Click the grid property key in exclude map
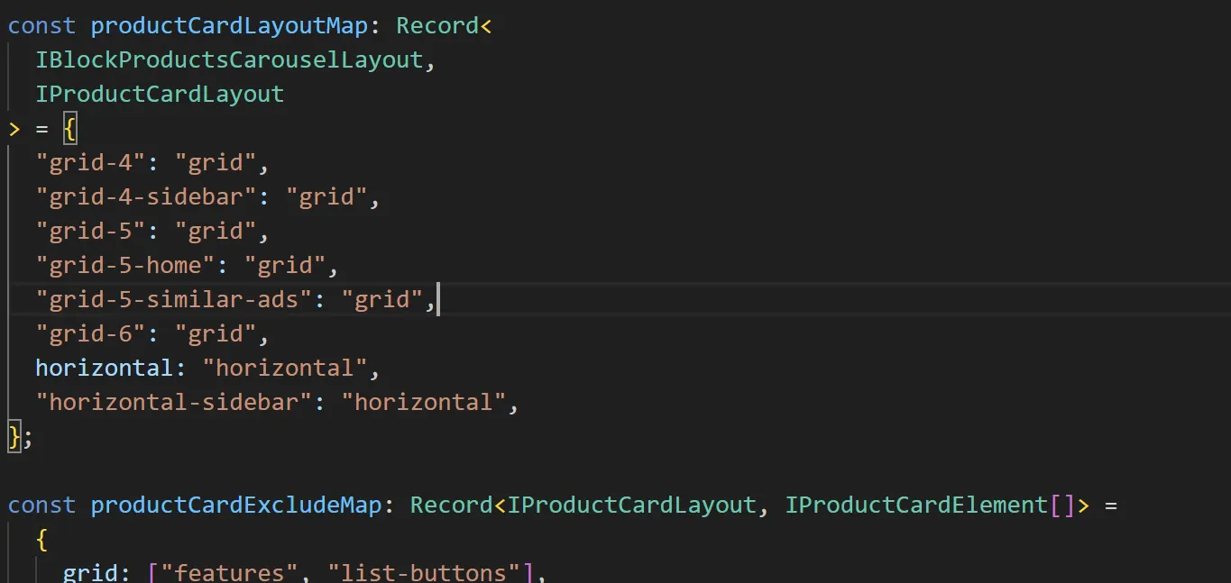 pyautogui.click(x=90, y=573)
